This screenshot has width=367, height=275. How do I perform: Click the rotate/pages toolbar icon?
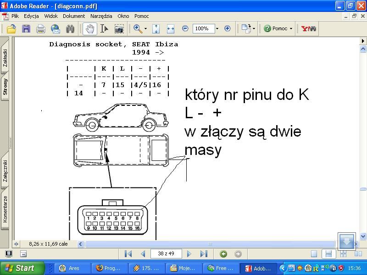pyautogui.click(x=246, y=29)
